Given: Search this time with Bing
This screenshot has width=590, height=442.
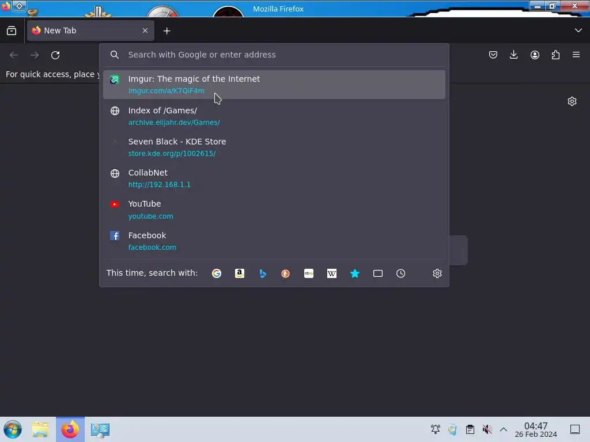Looking at the screenshot, I should coord(263,273).
